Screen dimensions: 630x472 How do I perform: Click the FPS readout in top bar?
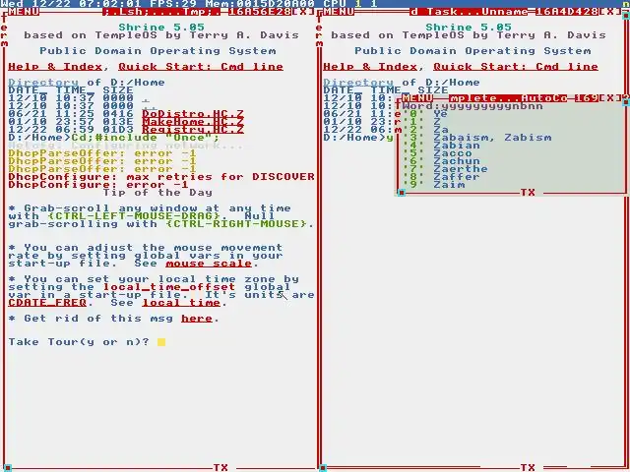pos(173,4)
